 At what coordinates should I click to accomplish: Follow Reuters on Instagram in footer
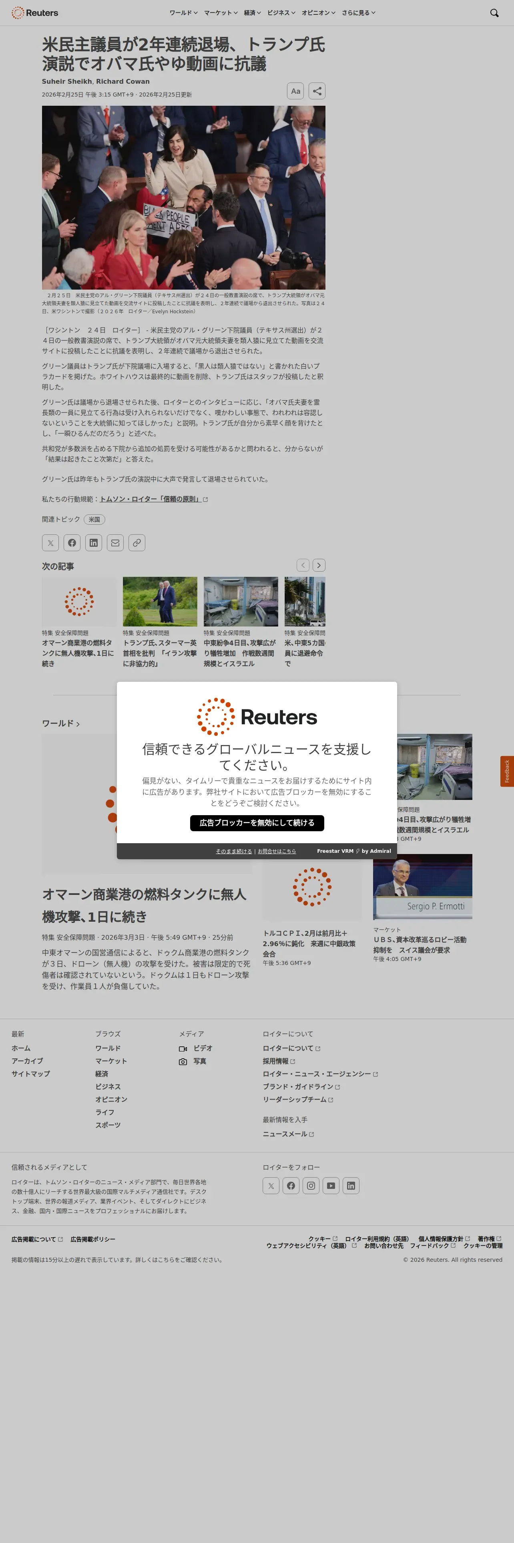click(x=311, y=1185)
